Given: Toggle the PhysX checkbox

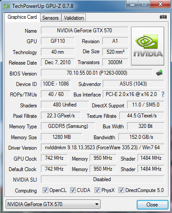Looking at the screenshot, I should (x=97, y=190).
